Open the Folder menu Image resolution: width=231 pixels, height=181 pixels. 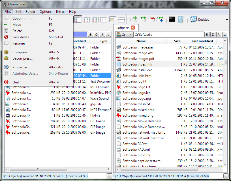[x=30, y=12]
